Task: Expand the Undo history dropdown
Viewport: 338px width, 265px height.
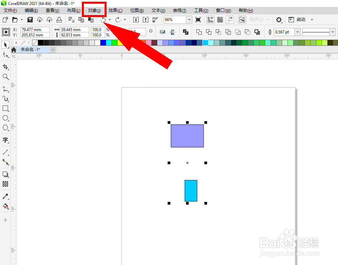Action: pos(110,20)
